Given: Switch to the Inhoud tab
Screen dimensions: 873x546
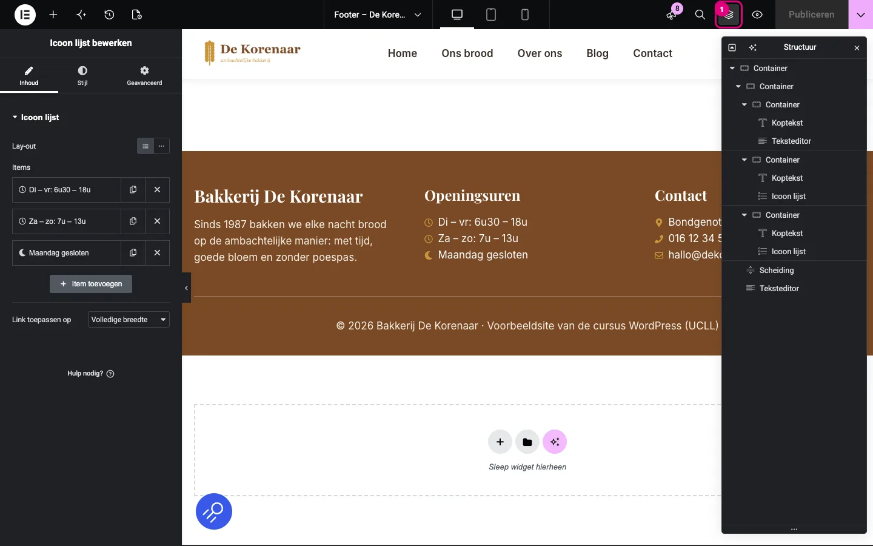Looking at the screenshot, I should point(29,75).
